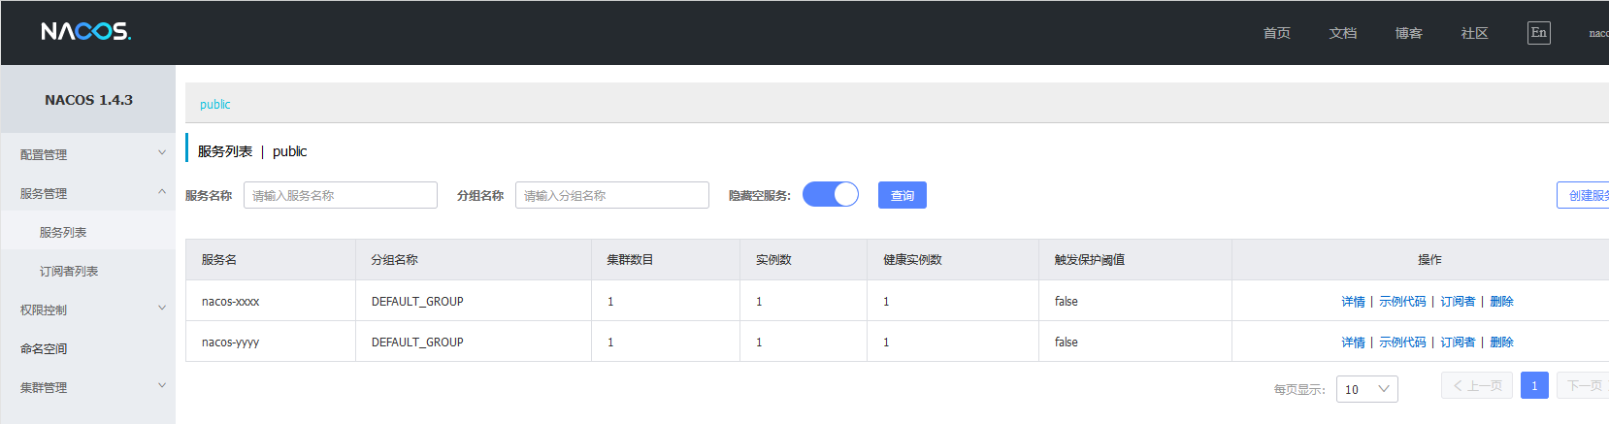This screenshot has width=1609, height=424.
Task: Go to 命名空间 in the sidebar
Action: 44,348
